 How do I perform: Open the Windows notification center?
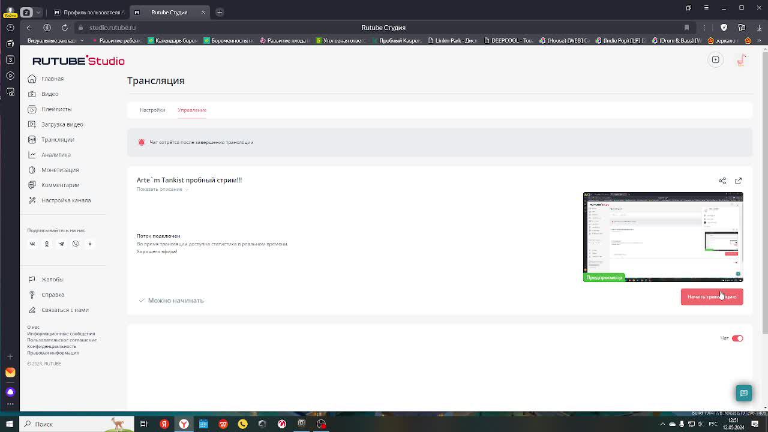(x=755, y=424)
